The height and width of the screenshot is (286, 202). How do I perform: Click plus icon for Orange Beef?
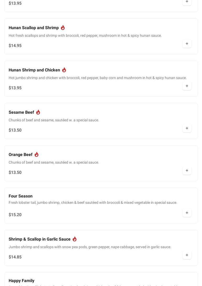pos(187,171)
